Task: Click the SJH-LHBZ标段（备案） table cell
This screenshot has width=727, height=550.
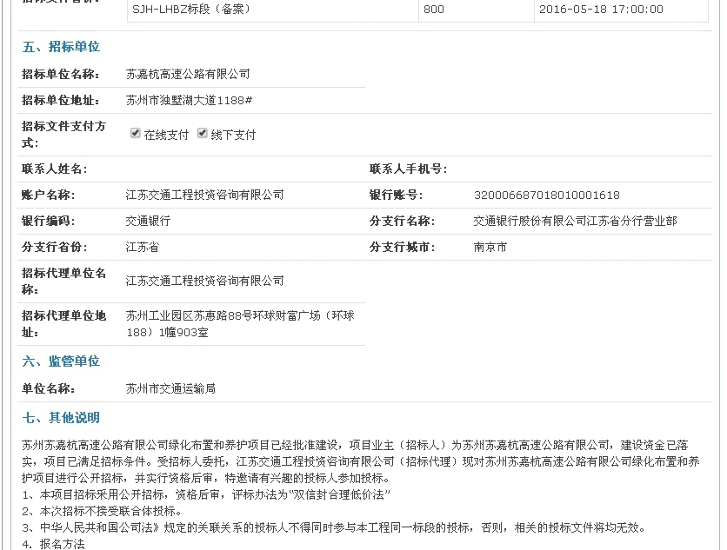Action: coord(273,10)
